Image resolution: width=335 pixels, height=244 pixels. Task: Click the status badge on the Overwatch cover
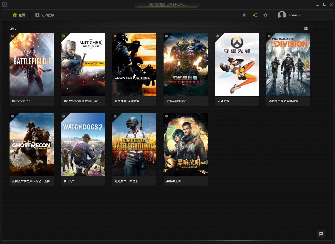pos(218,36)
